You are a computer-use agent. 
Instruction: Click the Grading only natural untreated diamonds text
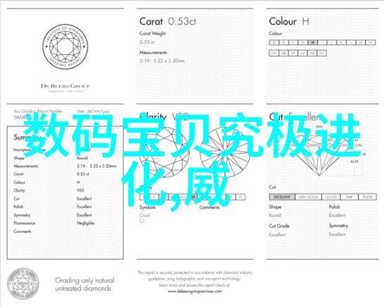click(85, 284)
